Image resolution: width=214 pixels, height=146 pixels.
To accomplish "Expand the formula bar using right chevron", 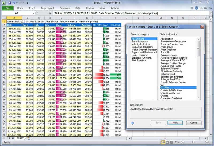I will pyautogui.click(x=211, y=13).
